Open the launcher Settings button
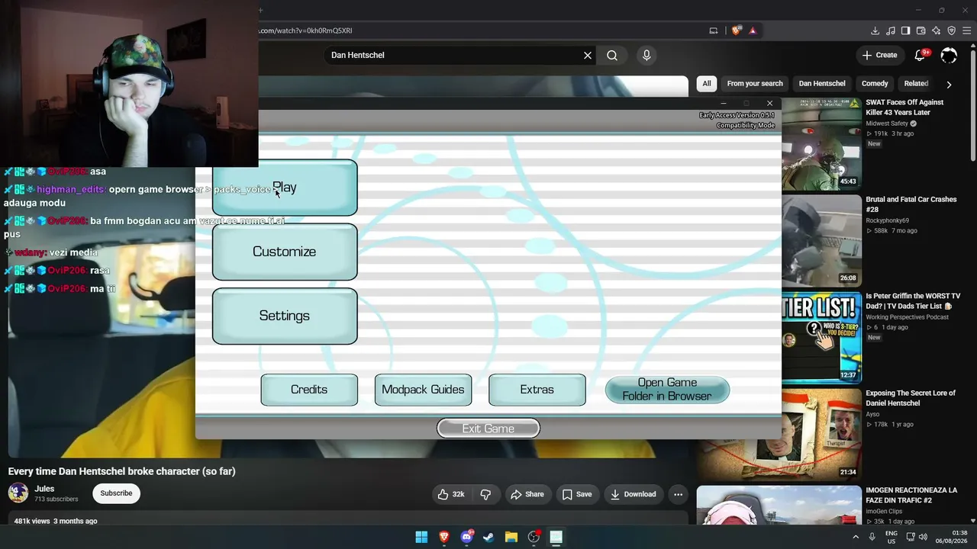977x549 pixels. 285,316
